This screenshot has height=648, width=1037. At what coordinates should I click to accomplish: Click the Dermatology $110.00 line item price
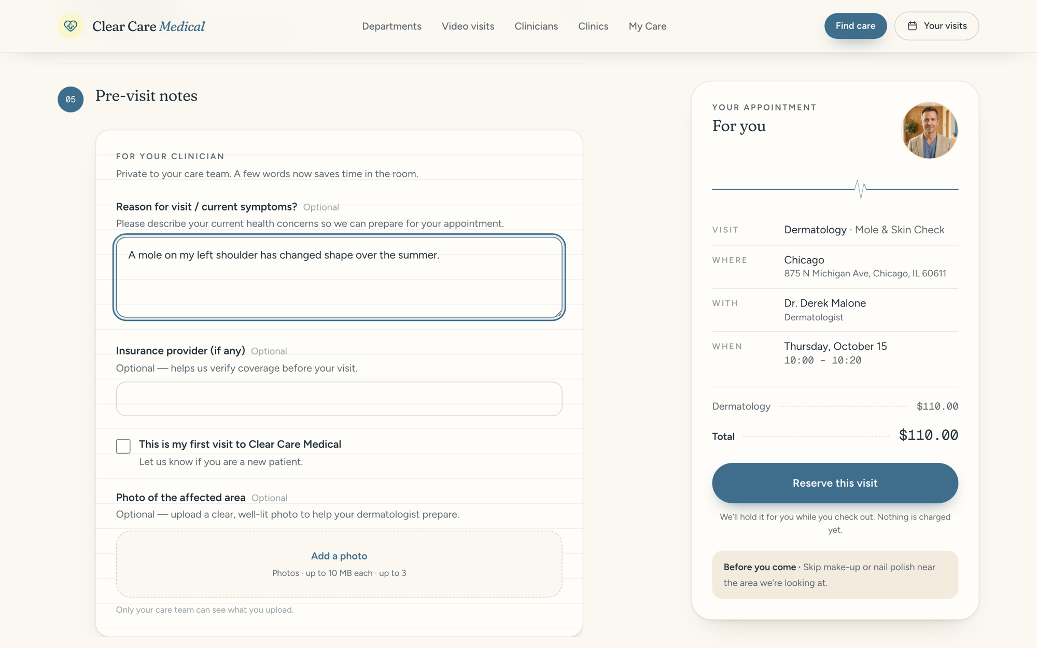tap(937, 406)
